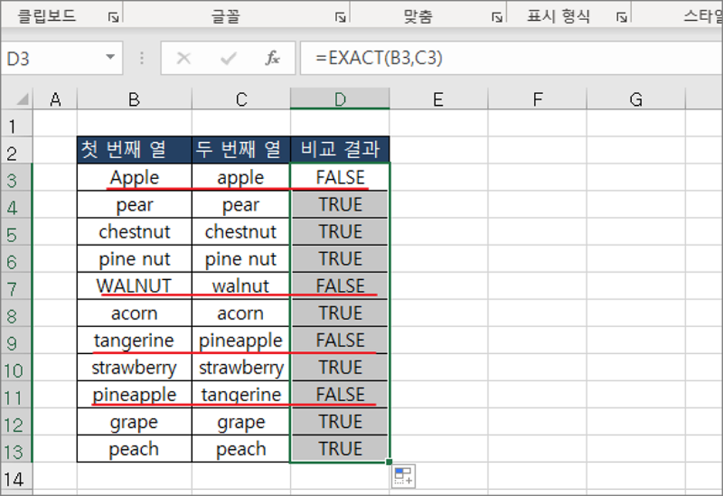This screenshot has height=496, width=723.
Task: Open the Alignment group dialog launcher
Action: pyautogui.click(x=497, y=18)
